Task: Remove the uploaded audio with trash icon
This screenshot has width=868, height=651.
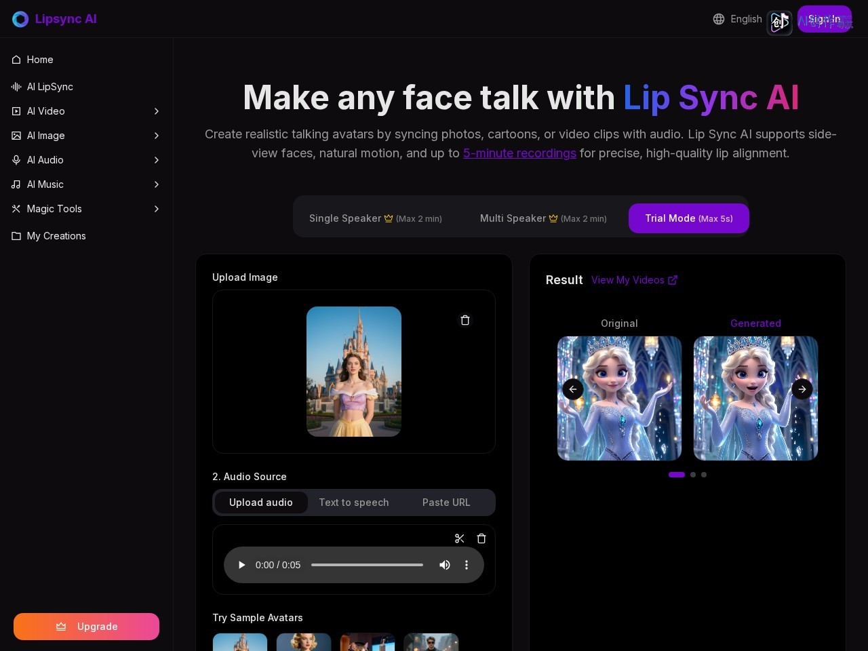Action: click(481, 538)
